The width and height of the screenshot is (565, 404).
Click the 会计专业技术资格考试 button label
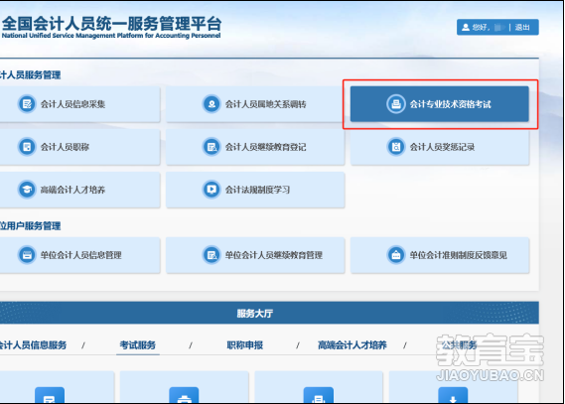click(451, 104)
